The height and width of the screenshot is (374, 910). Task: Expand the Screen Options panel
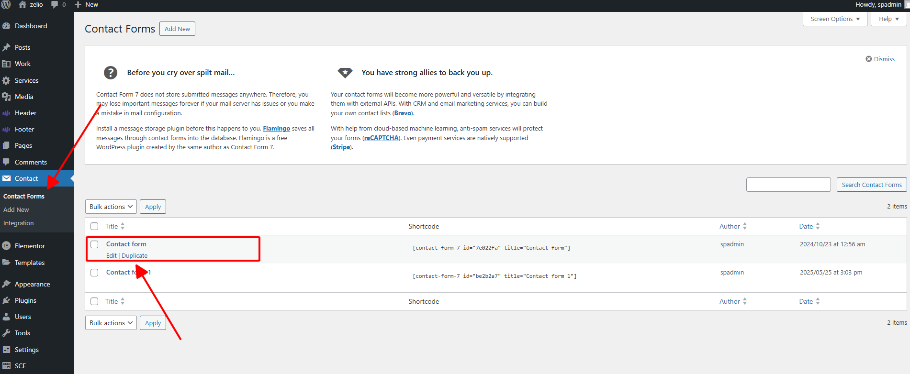point(835,19)
